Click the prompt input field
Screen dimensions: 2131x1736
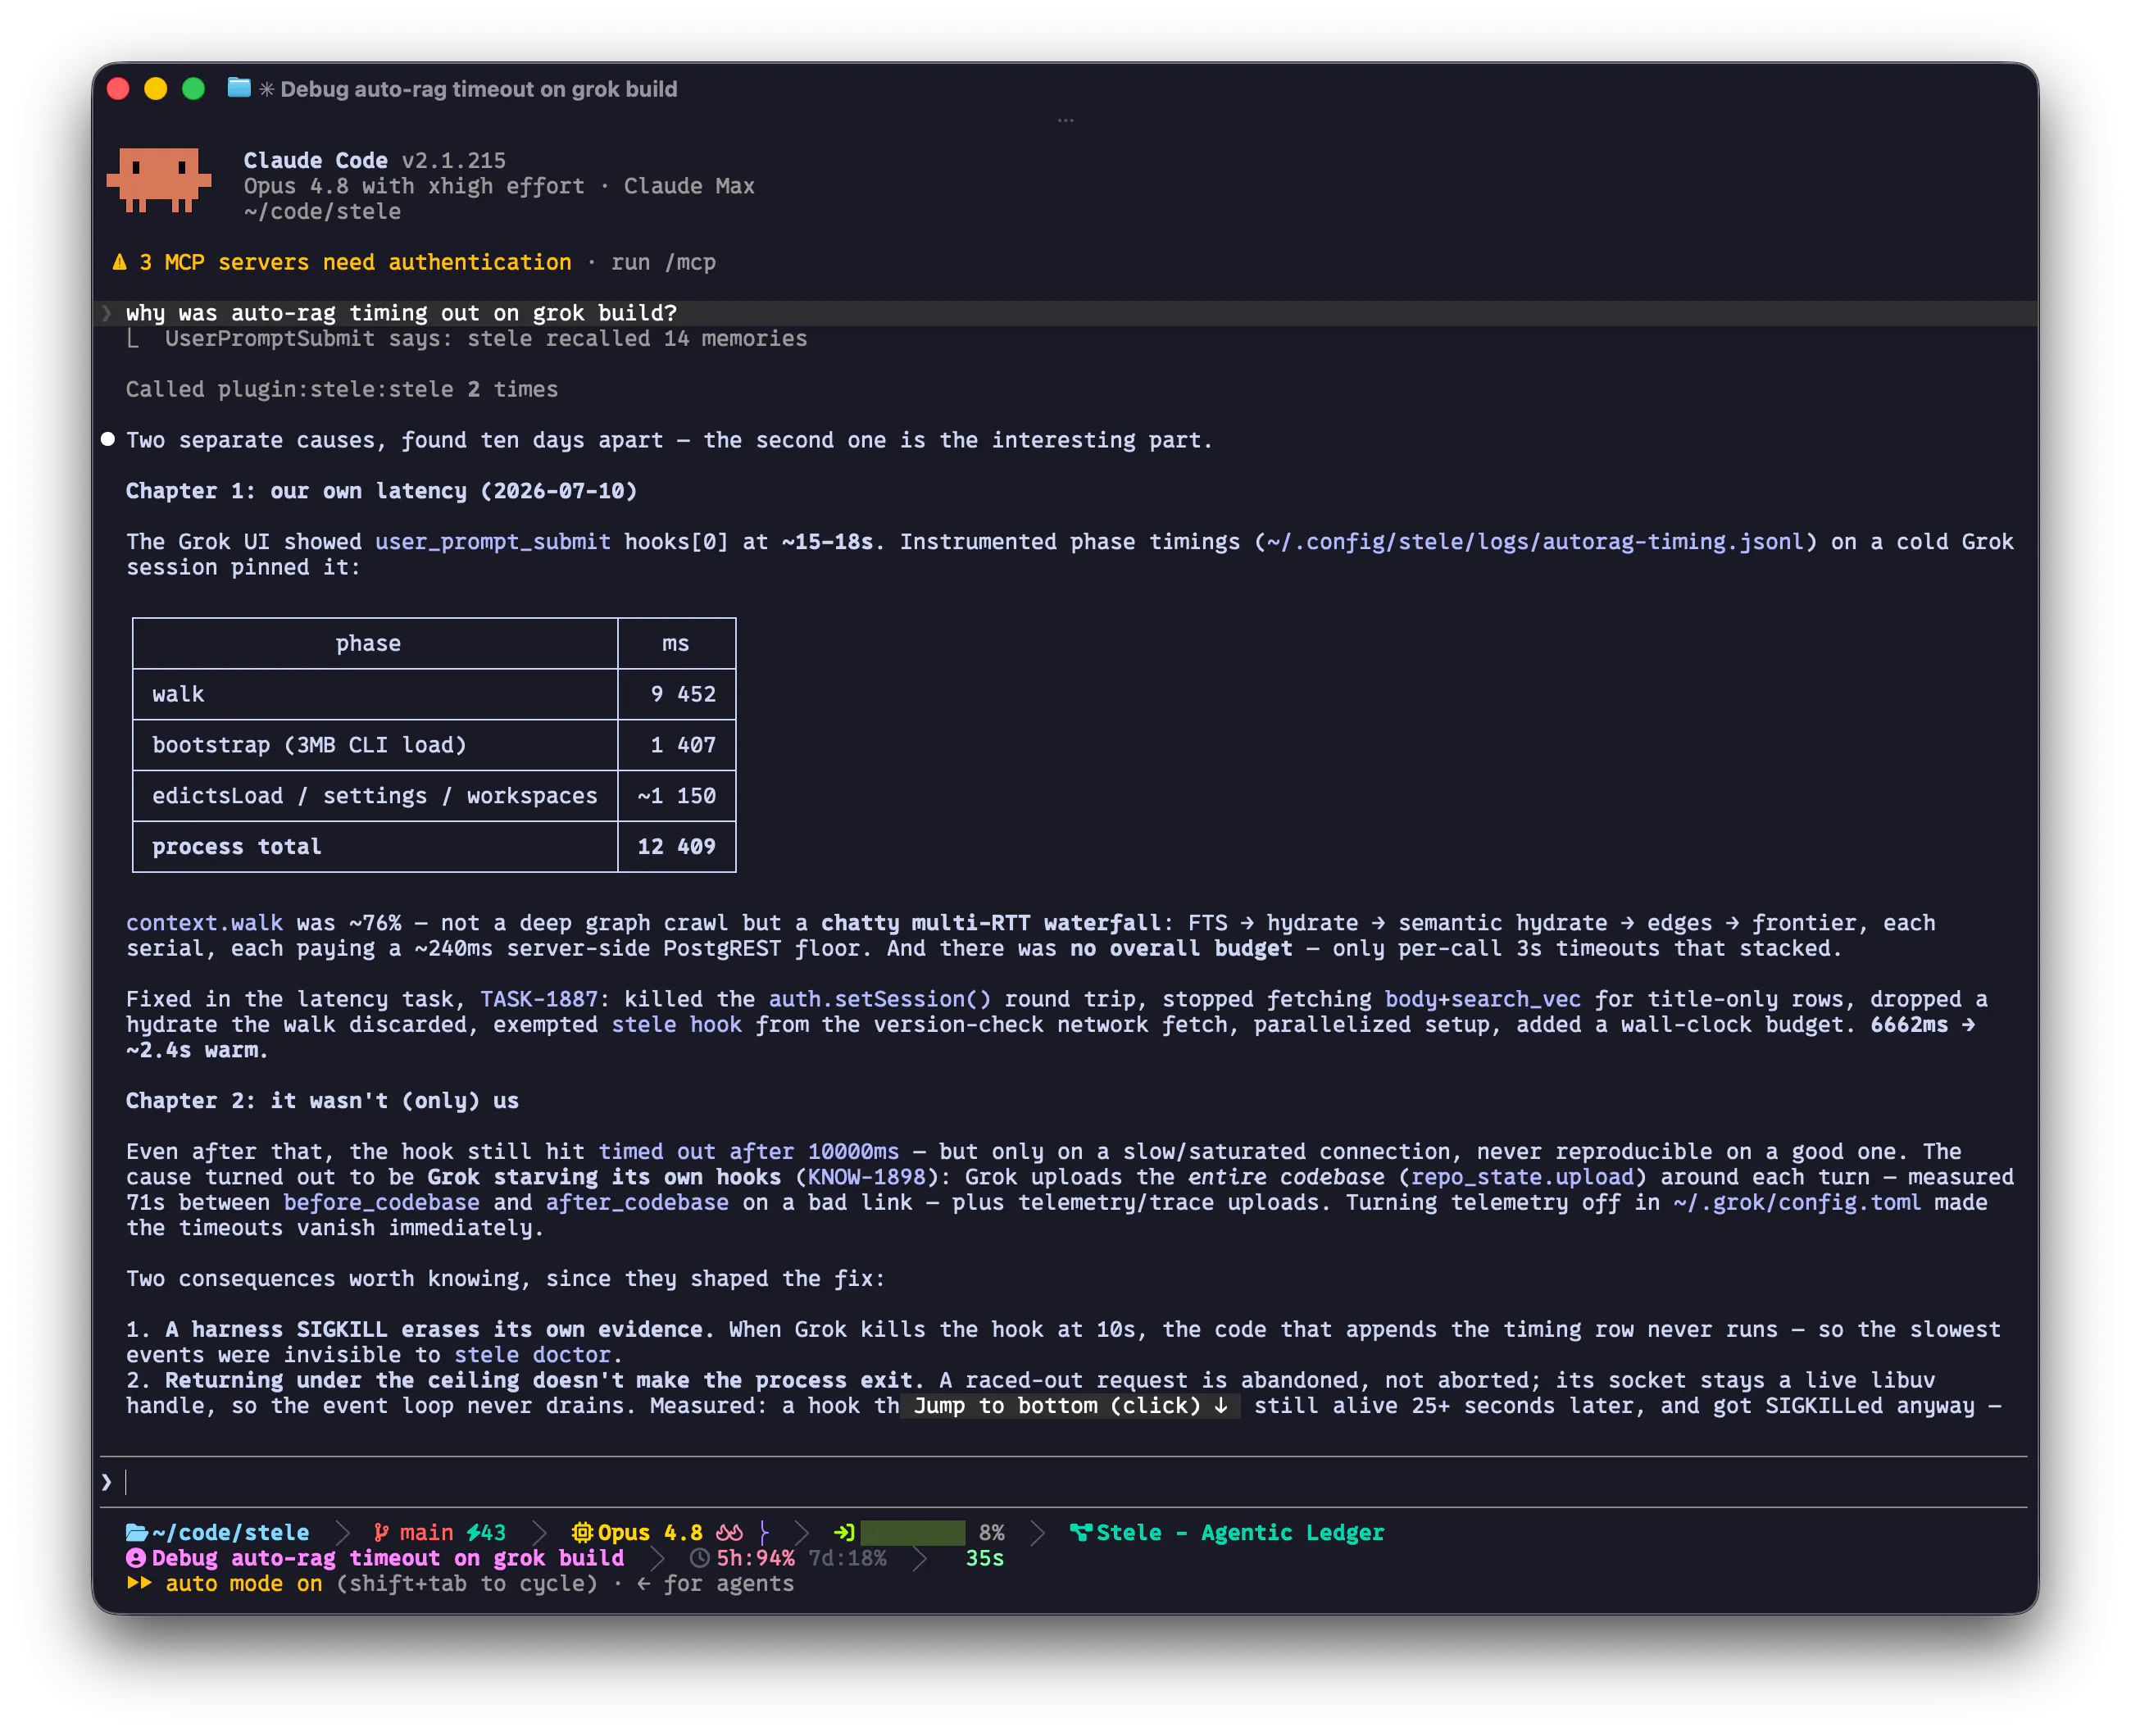[x=1065, y=1481]
